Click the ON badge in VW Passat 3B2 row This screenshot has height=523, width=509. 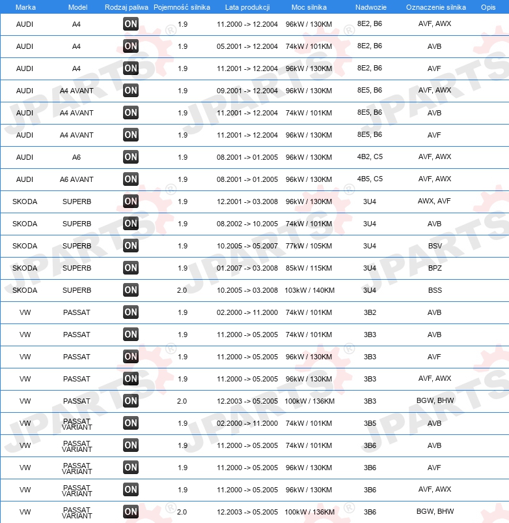pos(130,312)
